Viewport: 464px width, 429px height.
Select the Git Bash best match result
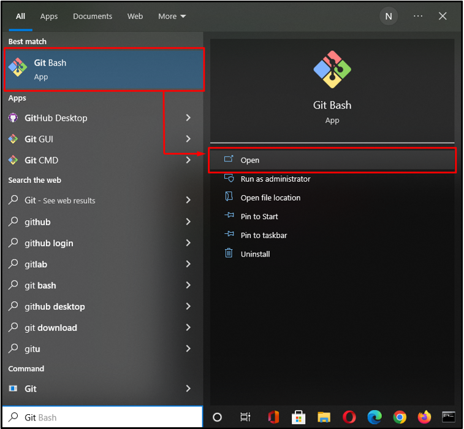point(104,69)
